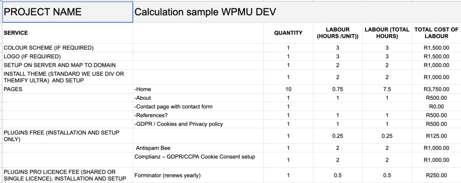Viewport: 461px width, 183px height.
Task: Select the LABOUR (TOTAL HOURS) header
Action: tap(387, 33)
